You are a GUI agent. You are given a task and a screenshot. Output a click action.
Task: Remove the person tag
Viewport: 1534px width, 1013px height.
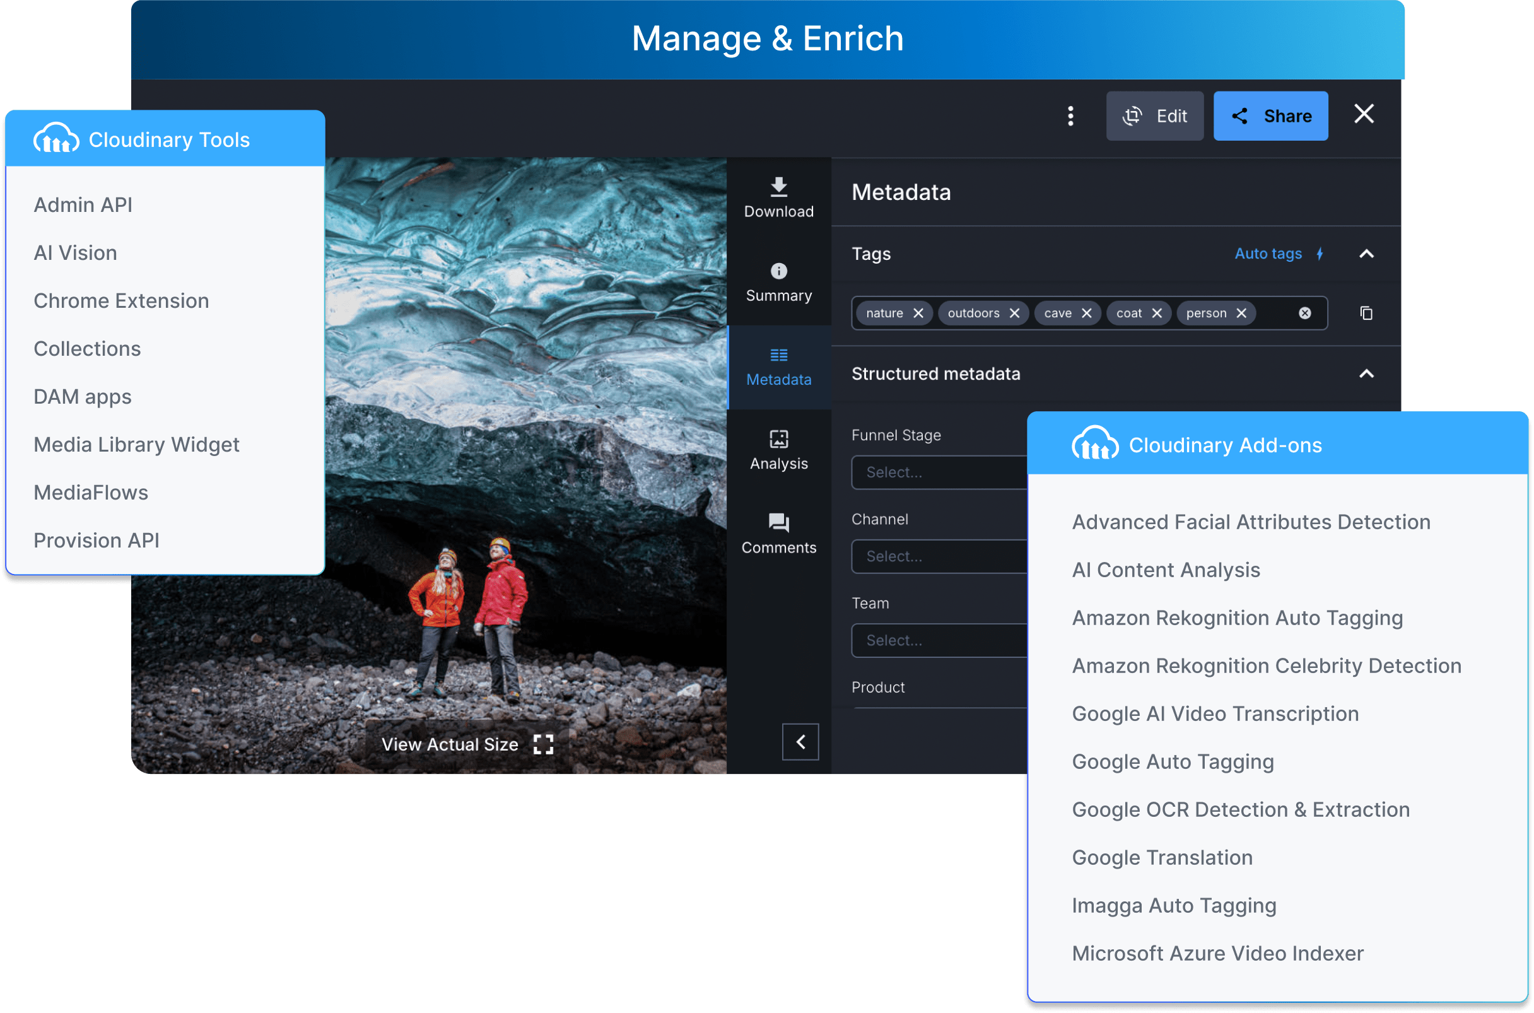pyautogui.click(x=1241, y=313)
